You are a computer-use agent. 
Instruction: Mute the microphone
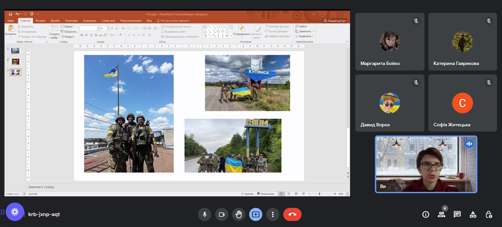205,214
